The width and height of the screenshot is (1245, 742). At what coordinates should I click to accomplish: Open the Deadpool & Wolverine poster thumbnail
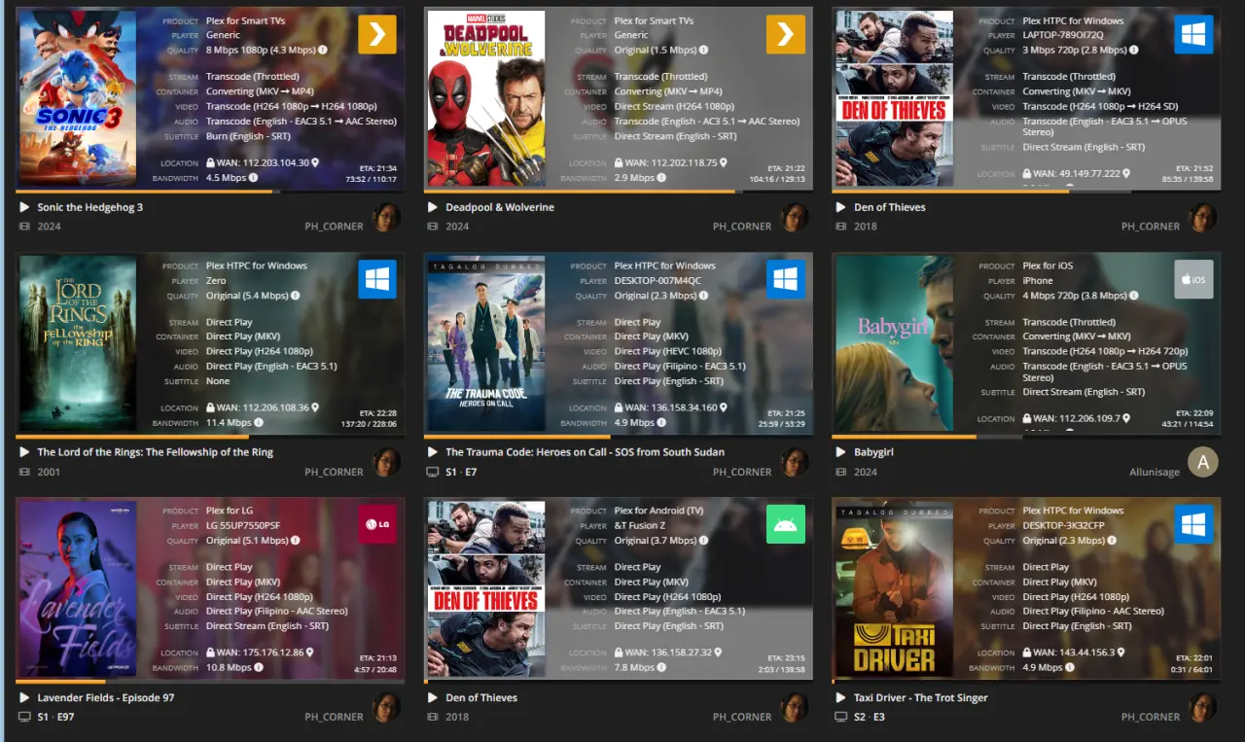[486, 98]
